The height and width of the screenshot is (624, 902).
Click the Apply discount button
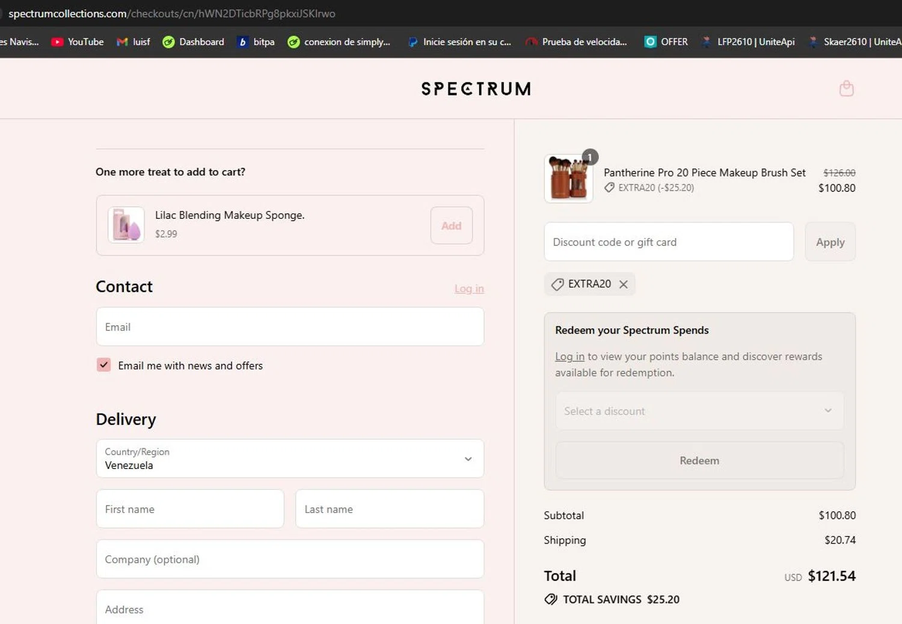(830, 242)
